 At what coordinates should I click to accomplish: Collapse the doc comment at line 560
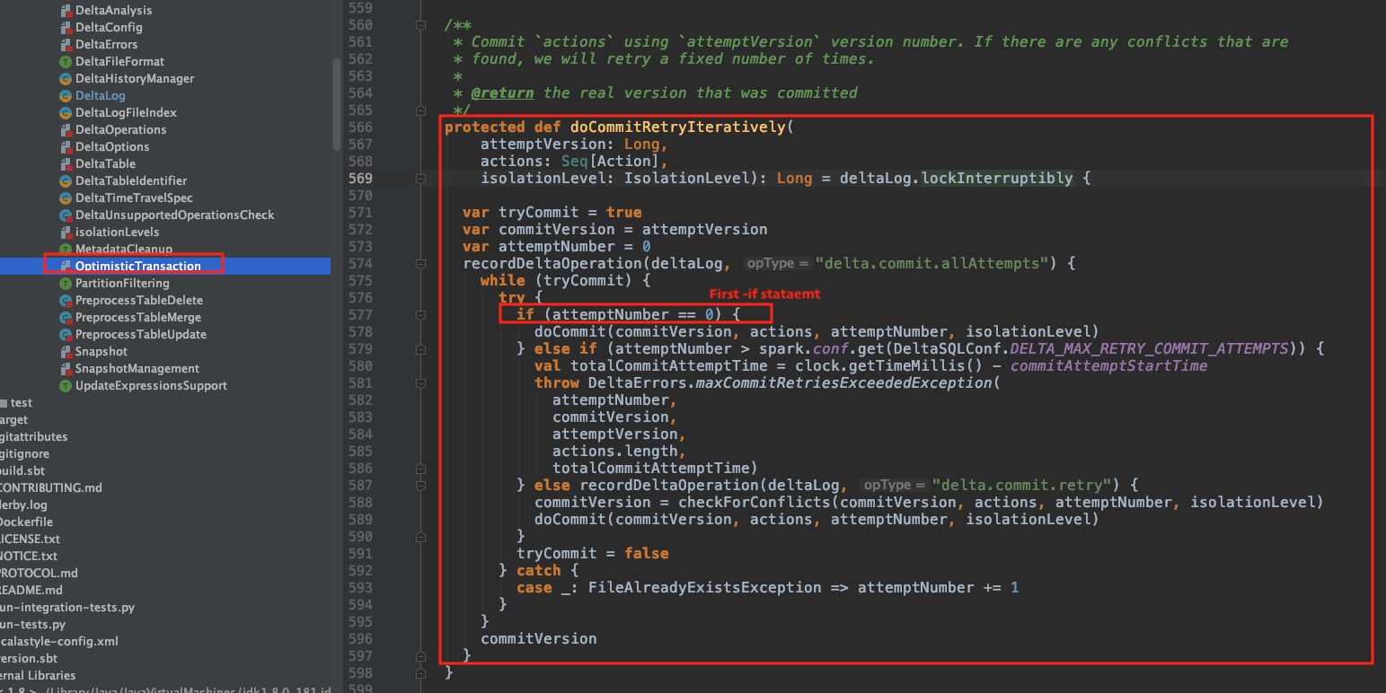click(x=421, y=25)
